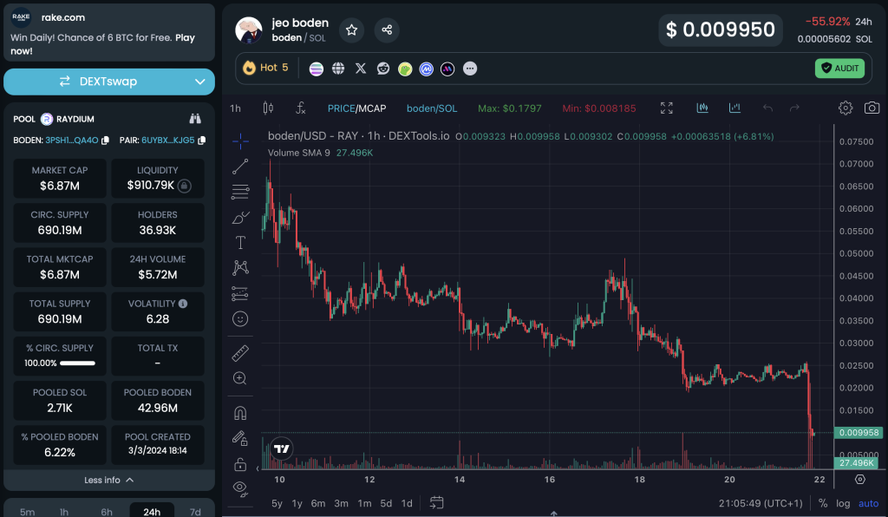Undo the last chart action
The image size is (888, 517).
[767, 108]
